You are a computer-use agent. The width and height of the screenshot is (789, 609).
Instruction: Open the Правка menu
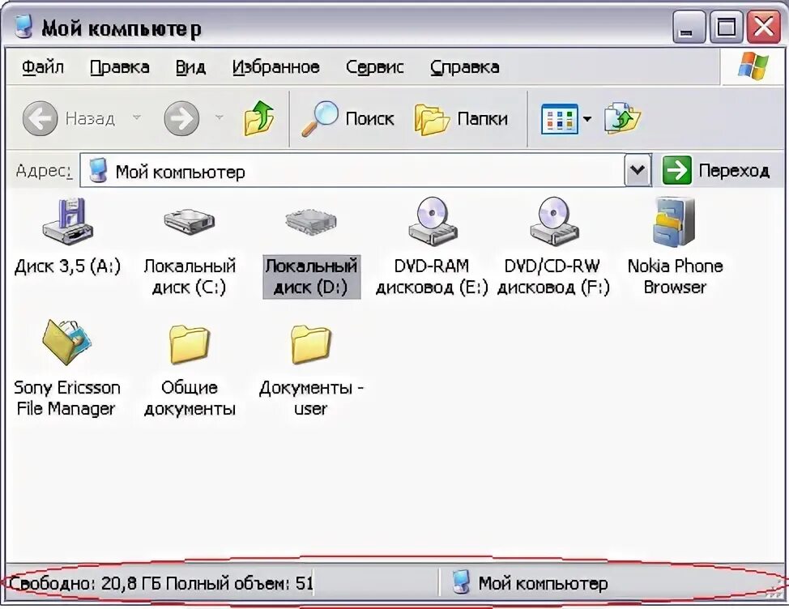coord(120,67)
